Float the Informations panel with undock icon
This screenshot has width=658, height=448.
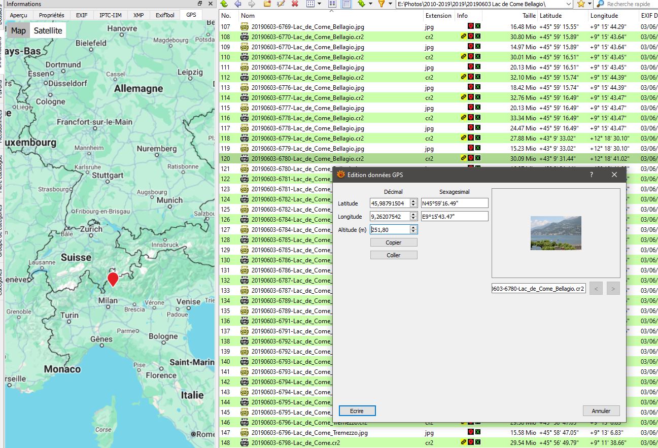(200, 4)
